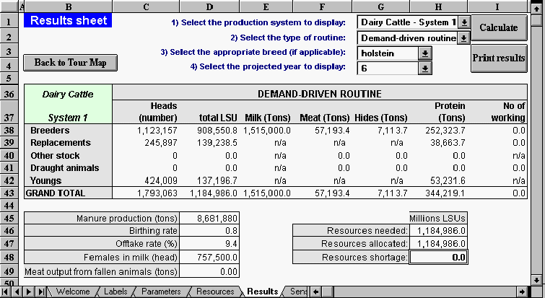The height and width of the screenshot is (298, 545).
Task: Open the holstein breed dropdown
Action: point(425,53)
